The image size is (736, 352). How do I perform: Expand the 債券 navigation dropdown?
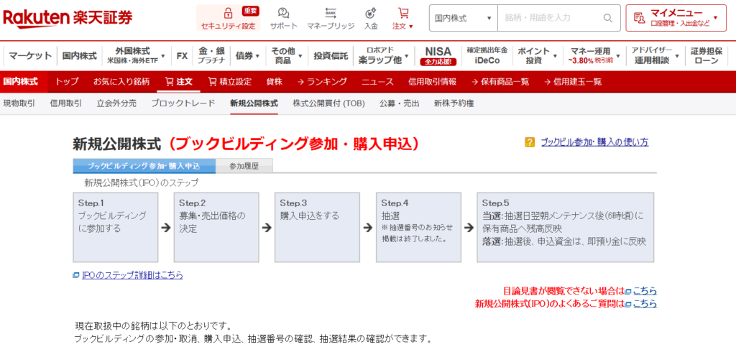(248, 55)
